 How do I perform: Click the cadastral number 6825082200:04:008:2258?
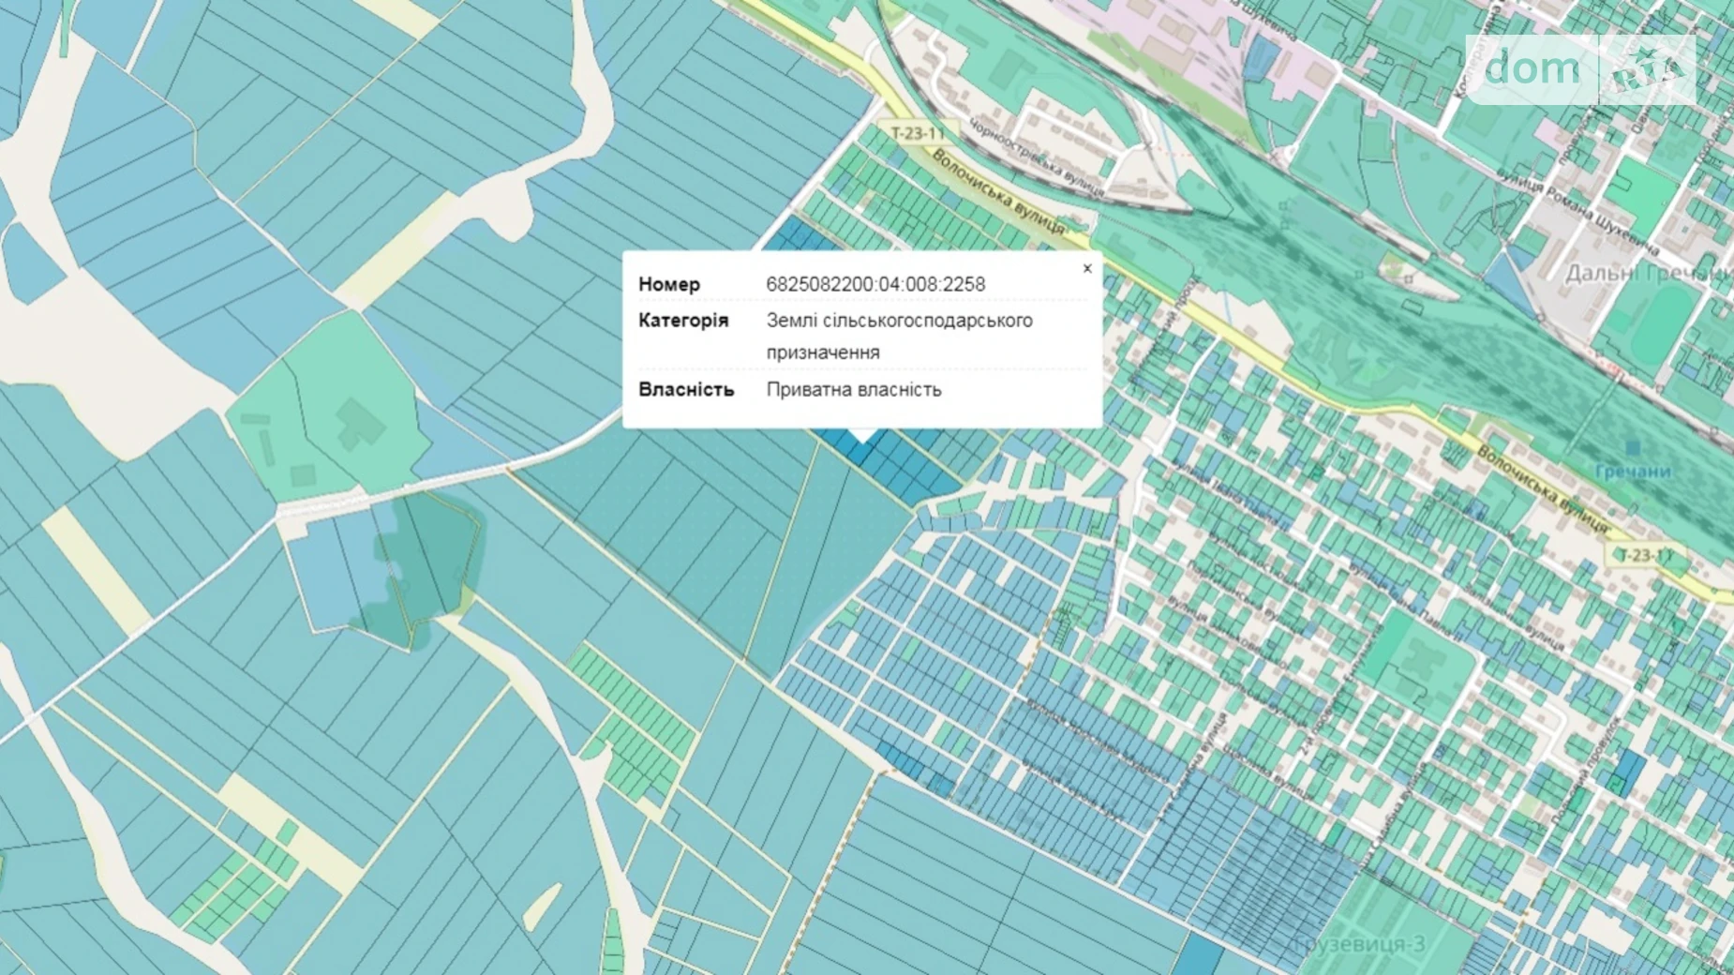(874, 284)
